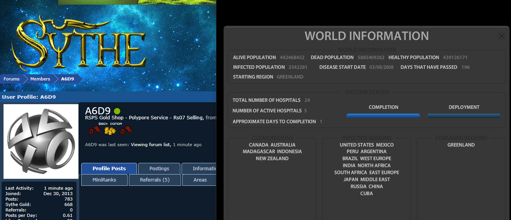511x220 pixels.
Task: Select INDIA in infected regions
Action: coord(349,166)
